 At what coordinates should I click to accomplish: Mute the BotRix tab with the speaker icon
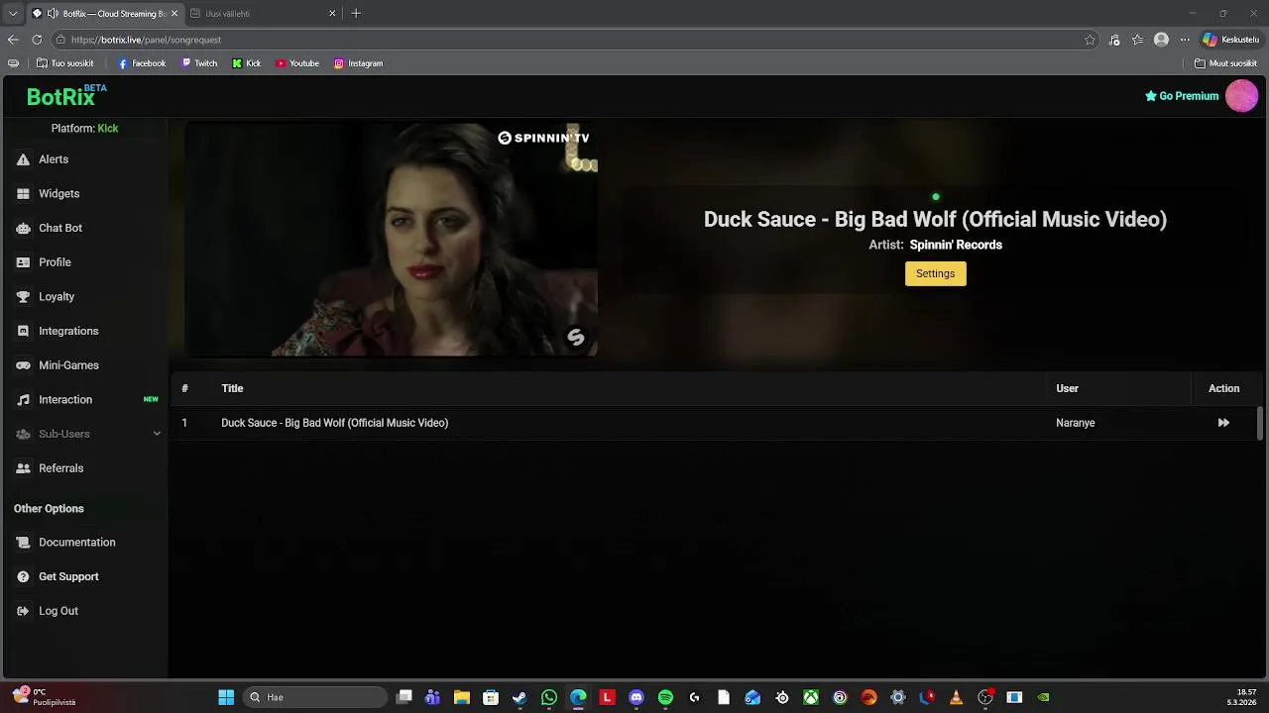(x=53, y=14)
